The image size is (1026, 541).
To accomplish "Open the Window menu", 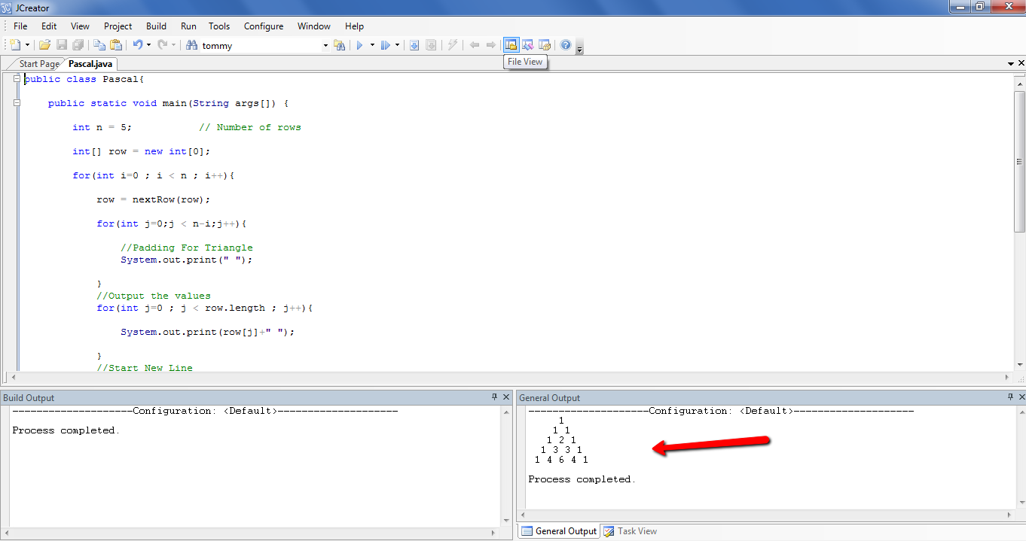I will pos(314,26).
